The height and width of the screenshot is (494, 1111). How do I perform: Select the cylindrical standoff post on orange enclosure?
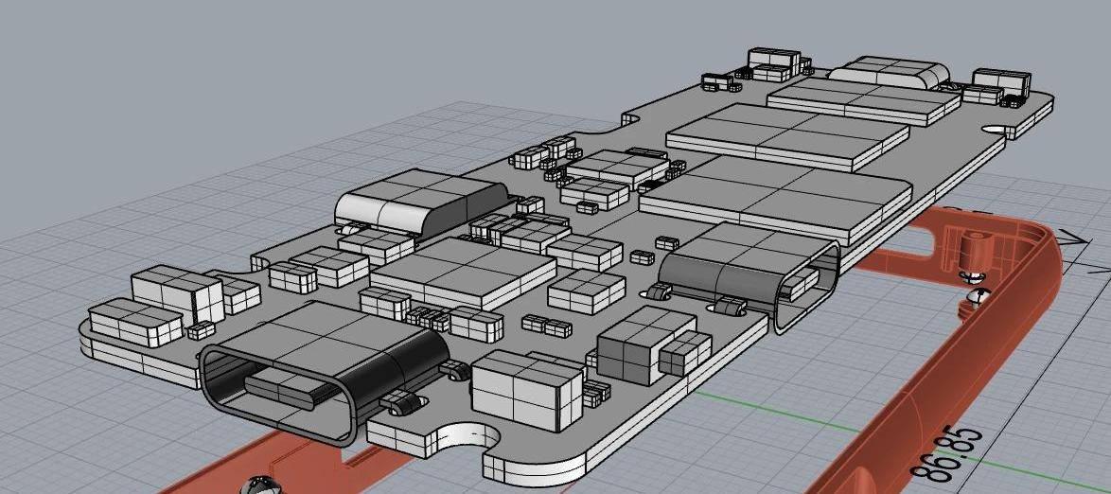click(969, 249)
